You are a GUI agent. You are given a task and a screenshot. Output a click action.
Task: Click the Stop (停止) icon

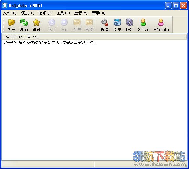[64, 22]
